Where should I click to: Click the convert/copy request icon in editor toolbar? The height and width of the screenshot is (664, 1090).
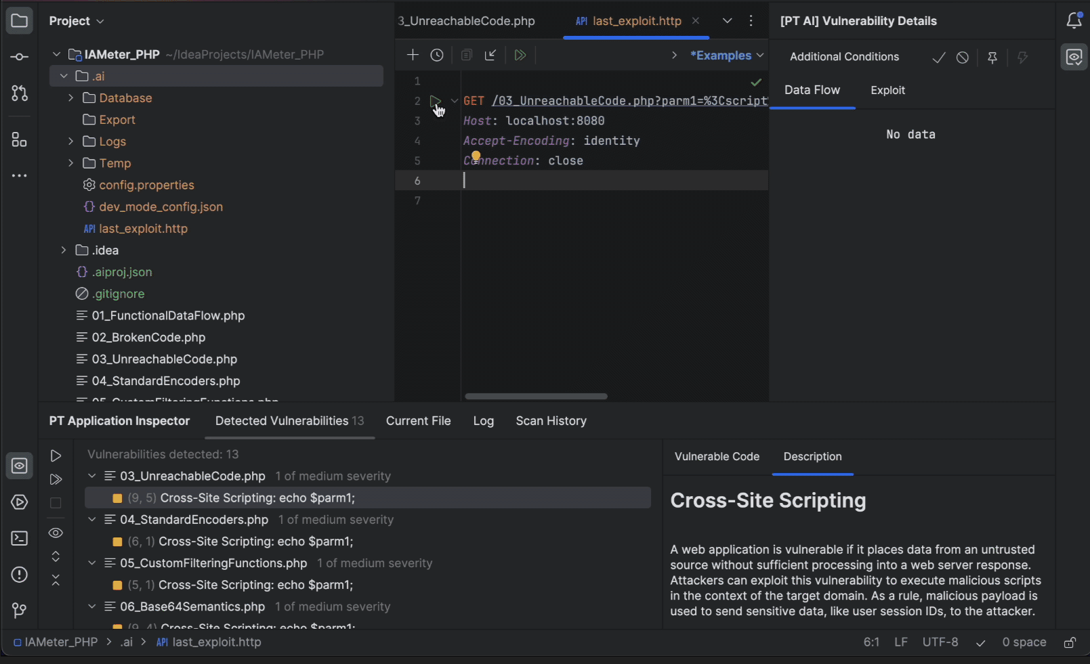(466, 55)
